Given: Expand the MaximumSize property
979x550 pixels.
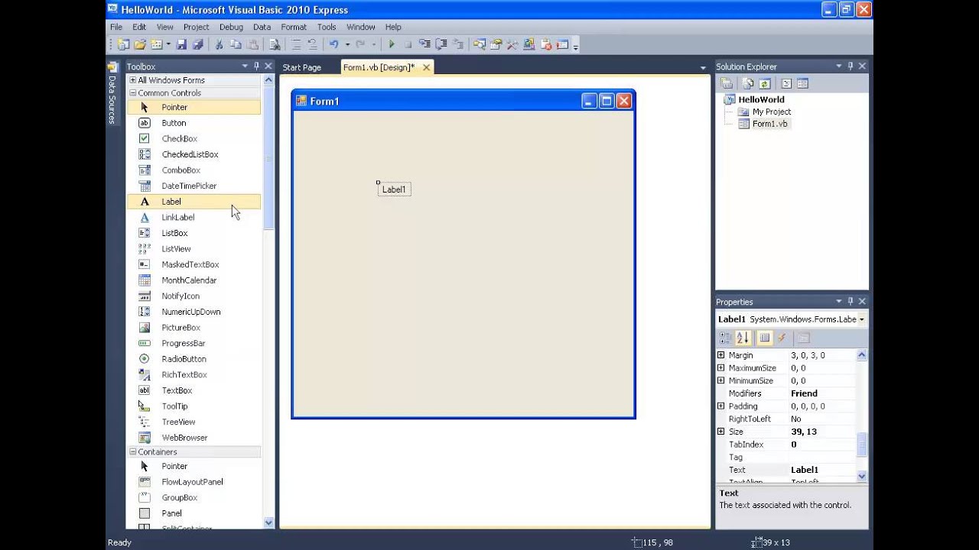Looking at the screenshot, I should coord(720,368).
